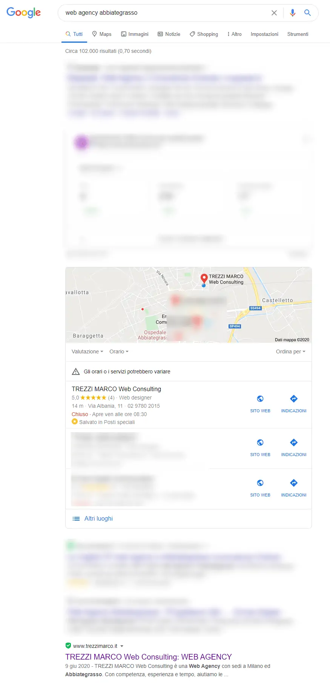Expand the Valutazione filter dropdown
The width and height of the screenshot is (330, 686).
[87, 351]
